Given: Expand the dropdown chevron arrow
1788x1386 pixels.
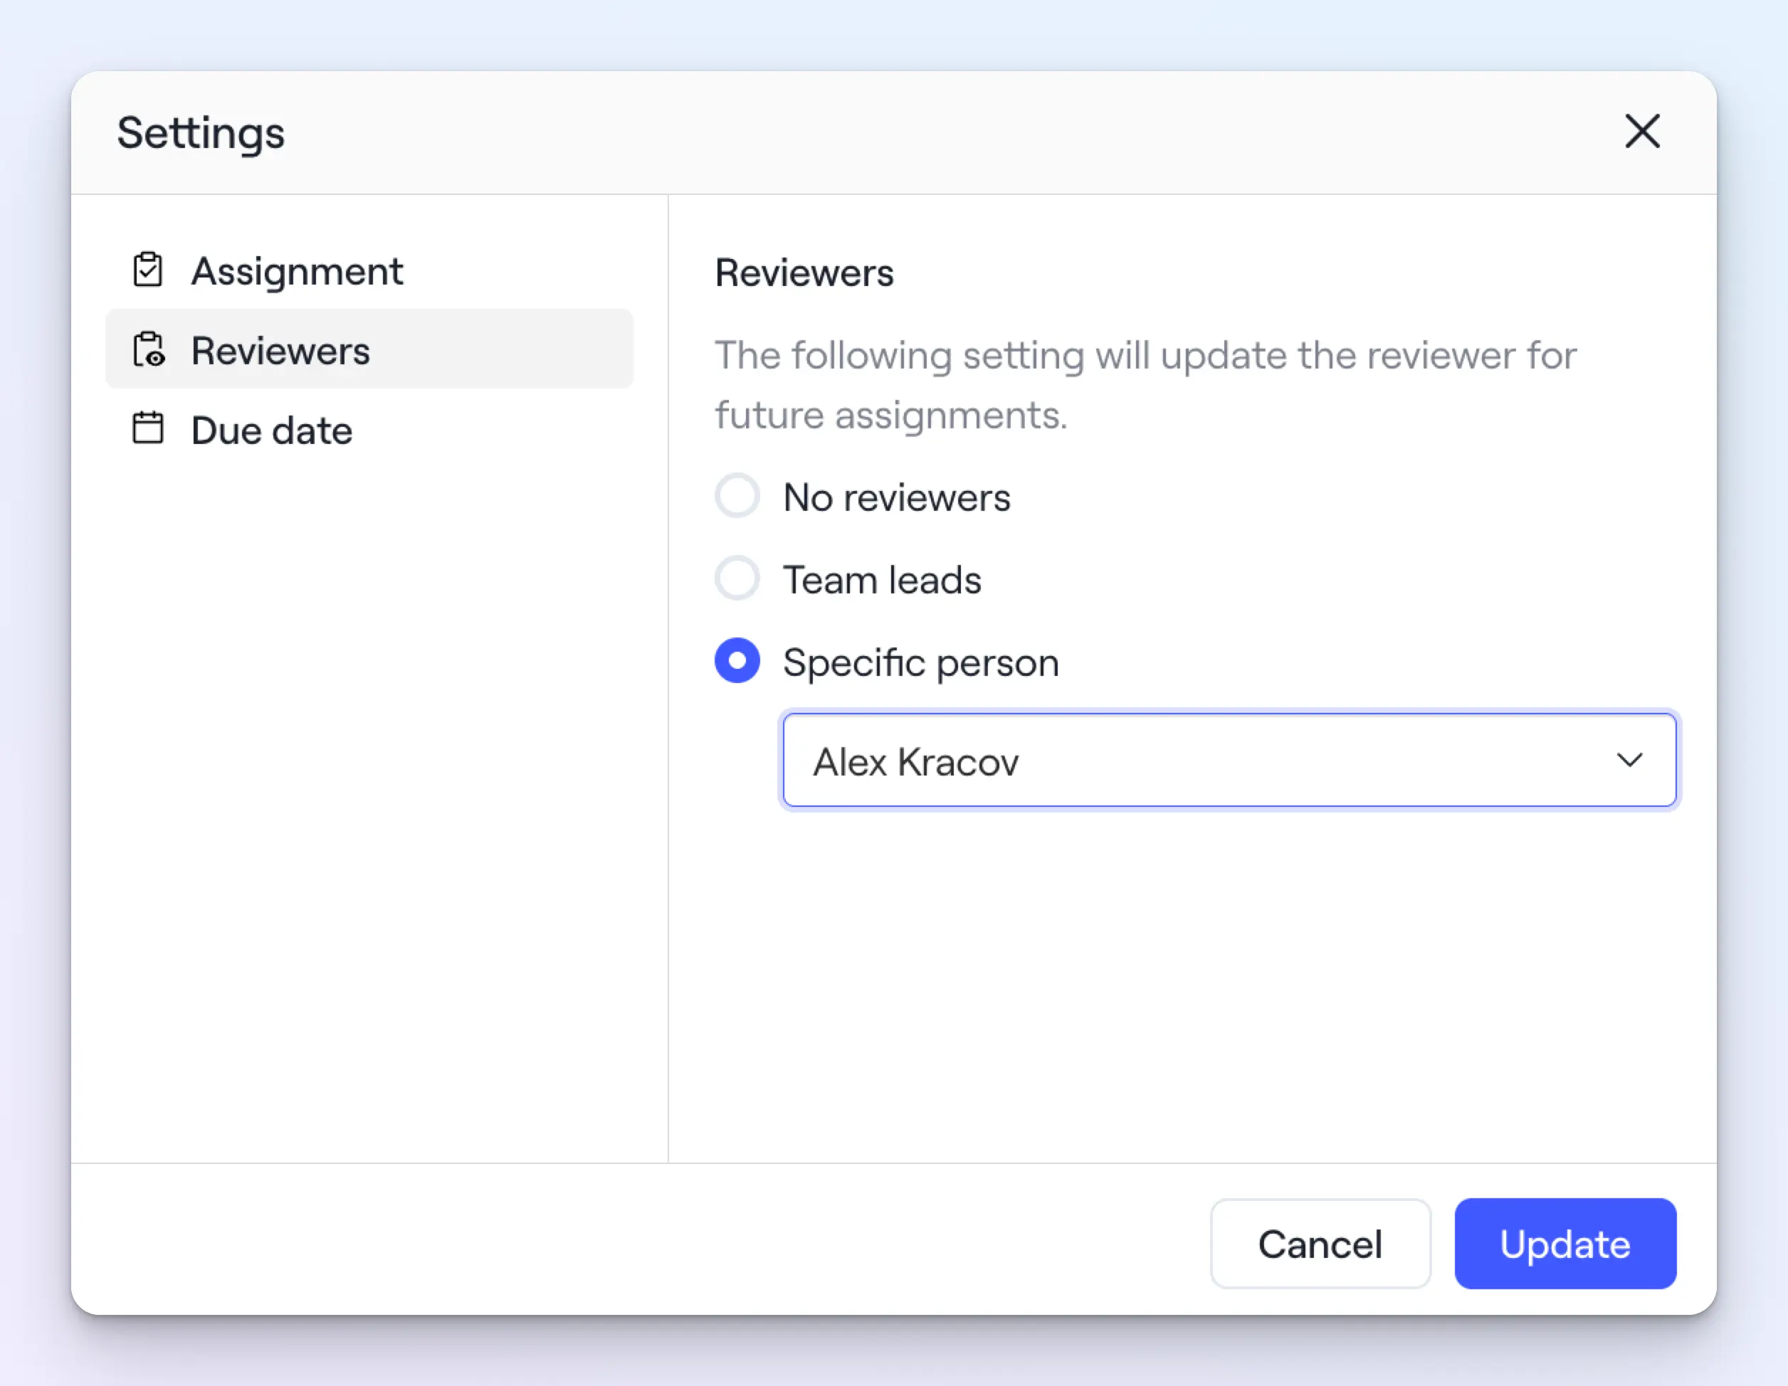Looking at the screenshot, I should pos(1629,760).
